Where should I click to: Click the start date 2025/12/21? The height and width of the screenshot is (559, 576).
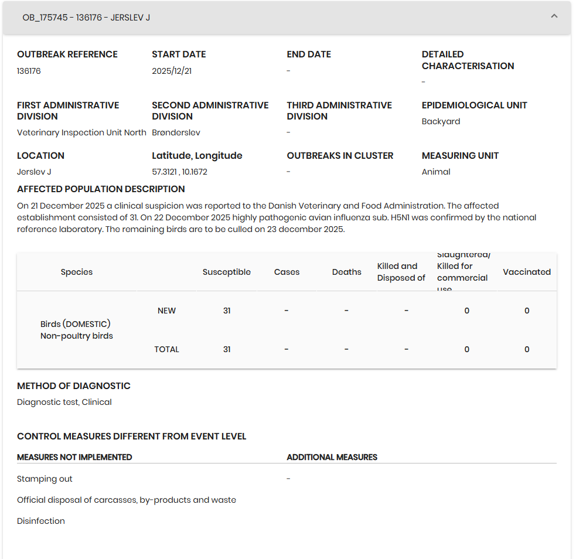[172, 71]
